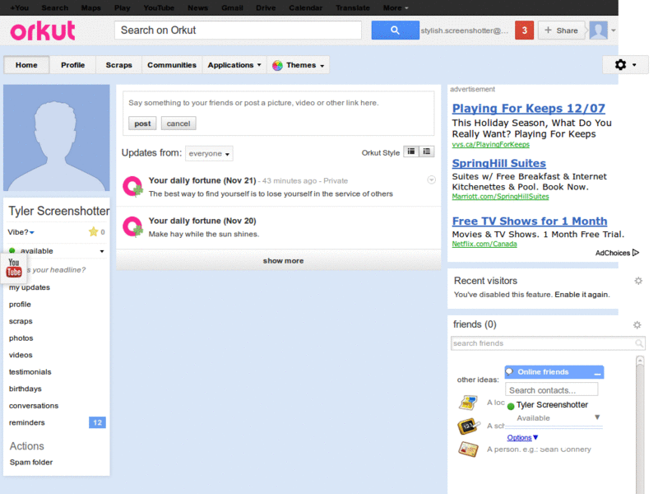
Task: Open YouTube from the Google bar
Action: [159, 7]
